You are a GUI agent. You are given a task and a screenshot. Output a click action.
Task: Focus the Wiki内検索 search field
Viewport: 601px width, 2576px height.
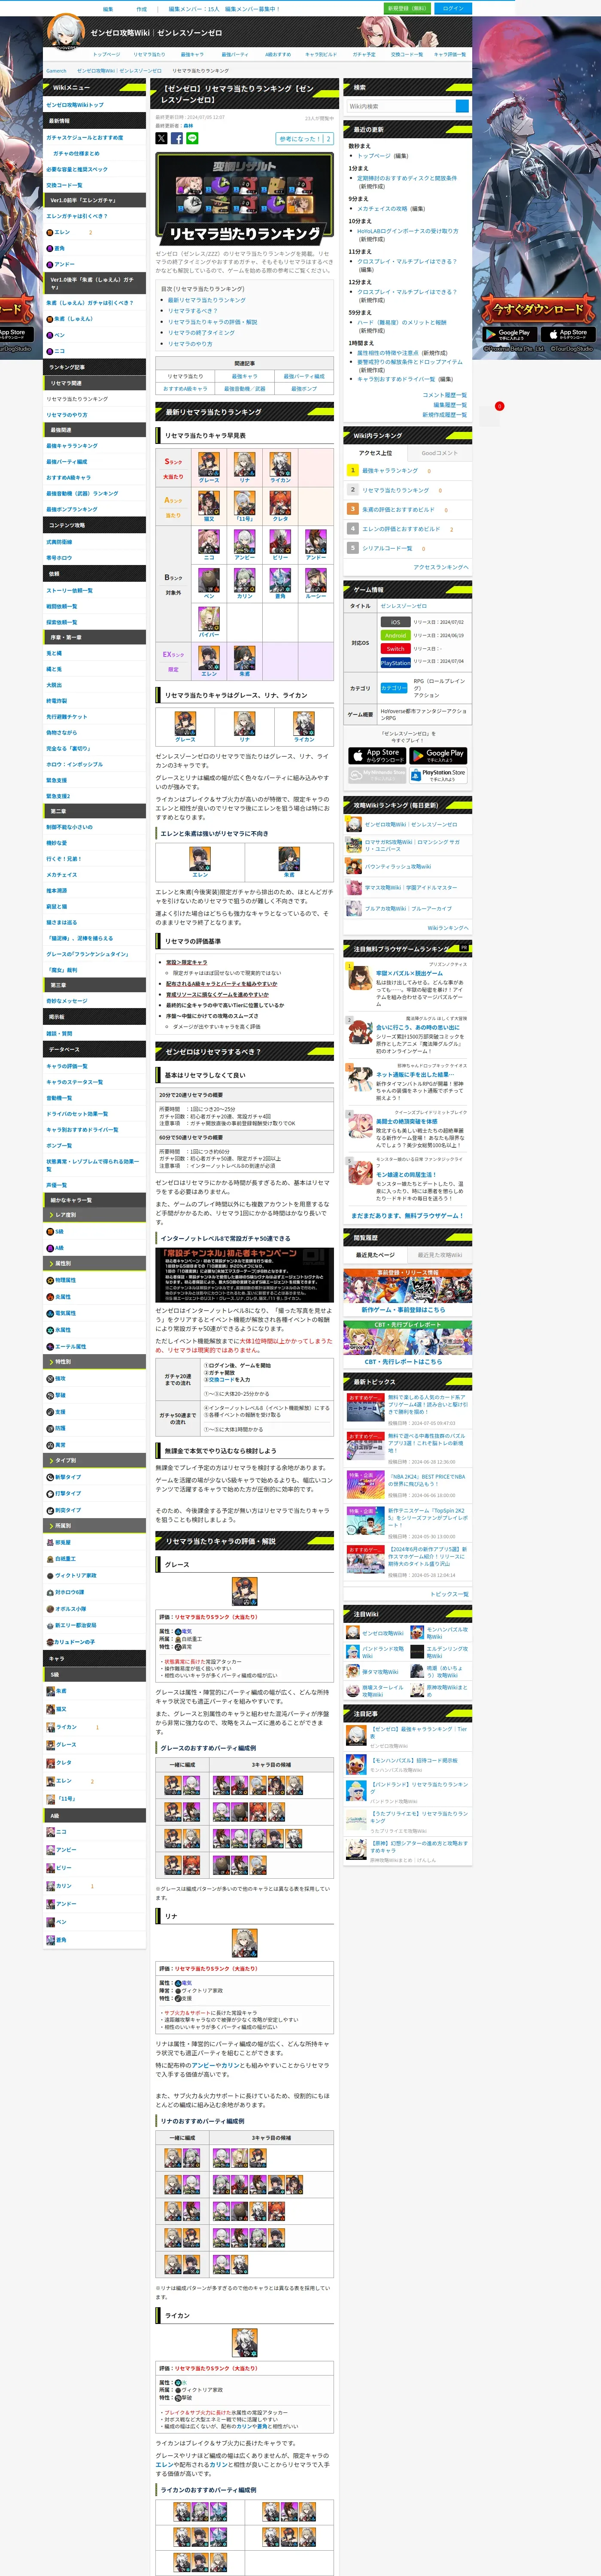pyautogui.click(x=401, y=106)
